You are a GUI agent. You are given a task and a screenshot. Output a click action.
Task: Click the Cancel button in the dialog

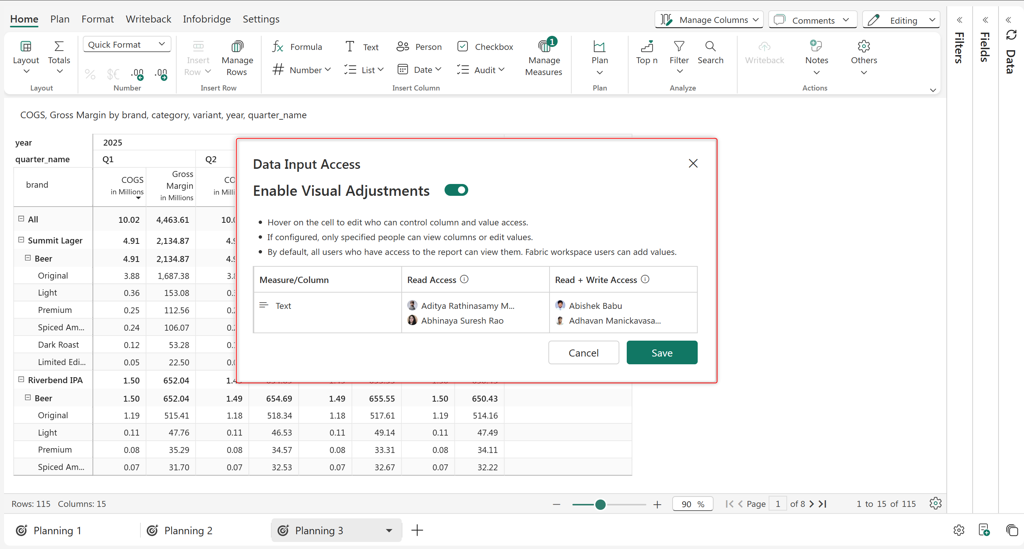583,352
